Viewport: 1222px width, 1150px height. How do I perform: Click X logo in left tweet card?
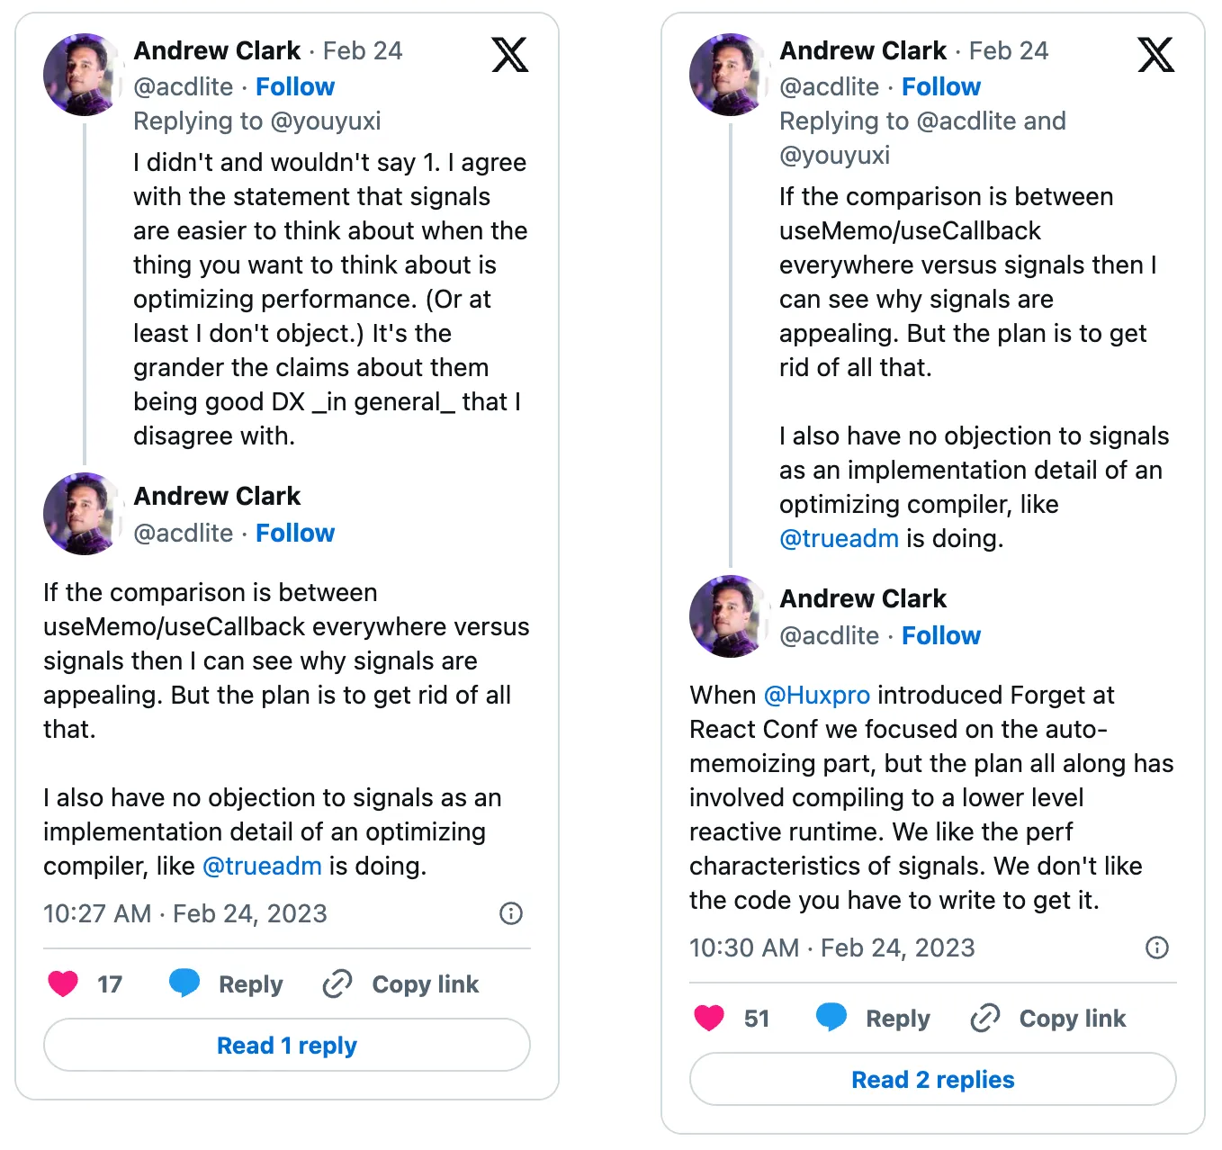pos(509,55)
